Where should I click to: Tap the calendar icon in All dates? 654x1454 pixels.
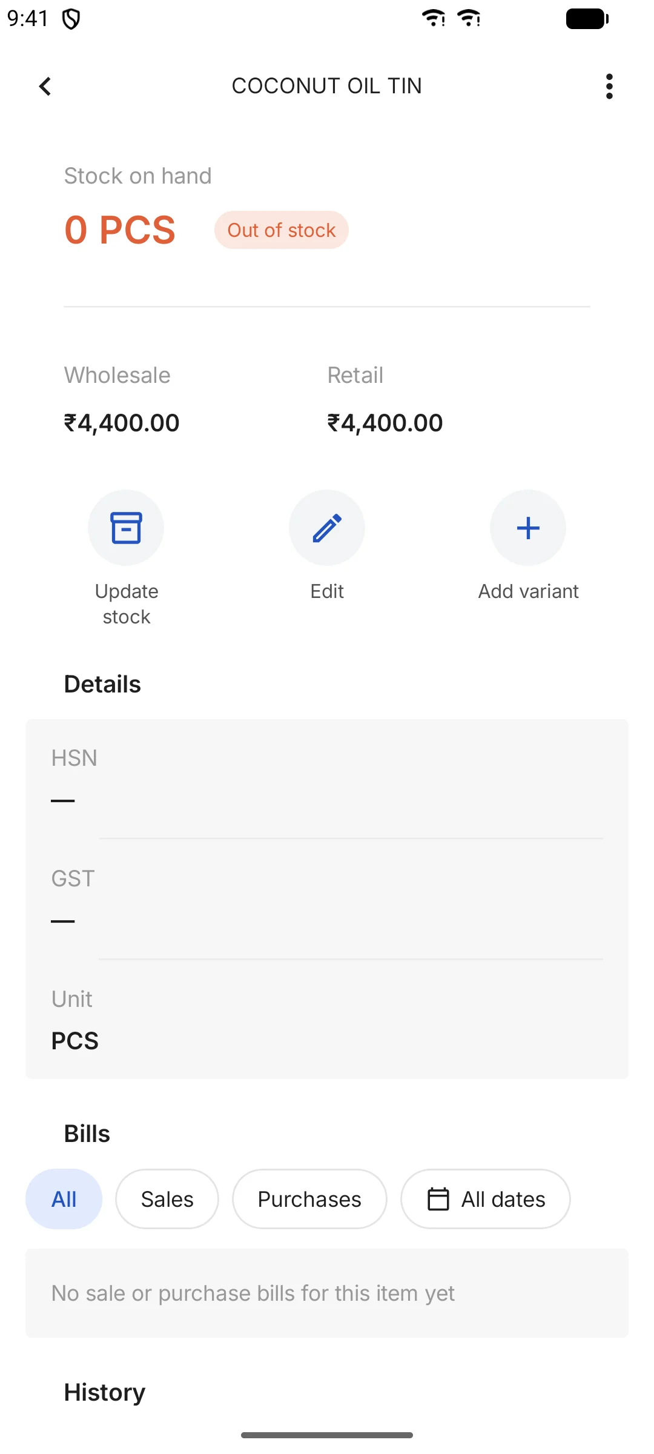tap(438, 1199)
